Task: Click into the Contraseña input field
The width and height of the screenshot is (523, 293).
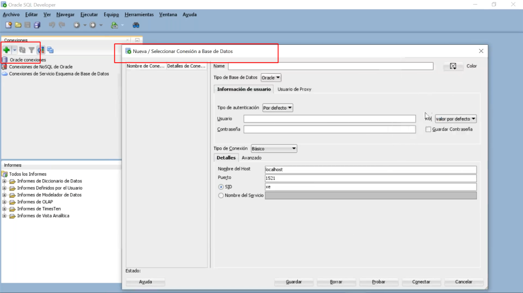Action: [329, 129]
